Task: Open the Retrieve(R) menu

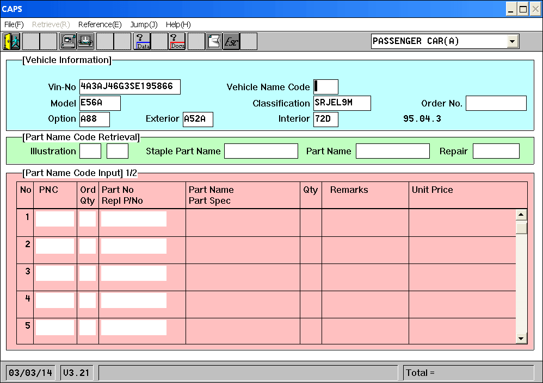Action: coord(51,24)
